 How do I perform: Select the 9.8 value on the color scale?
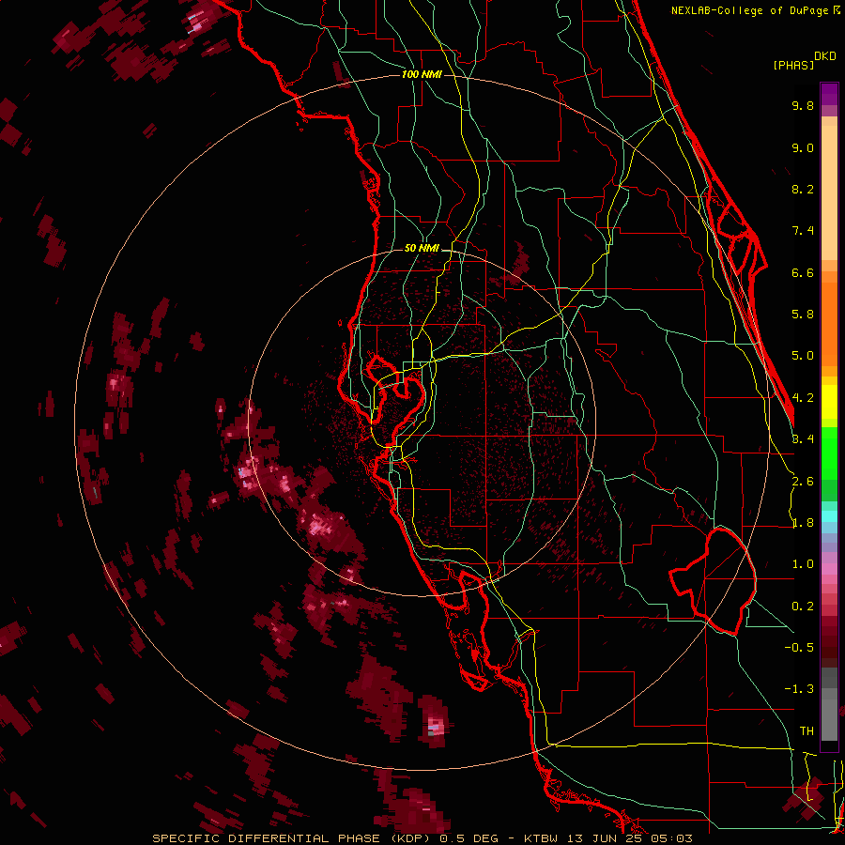[803, 105]
